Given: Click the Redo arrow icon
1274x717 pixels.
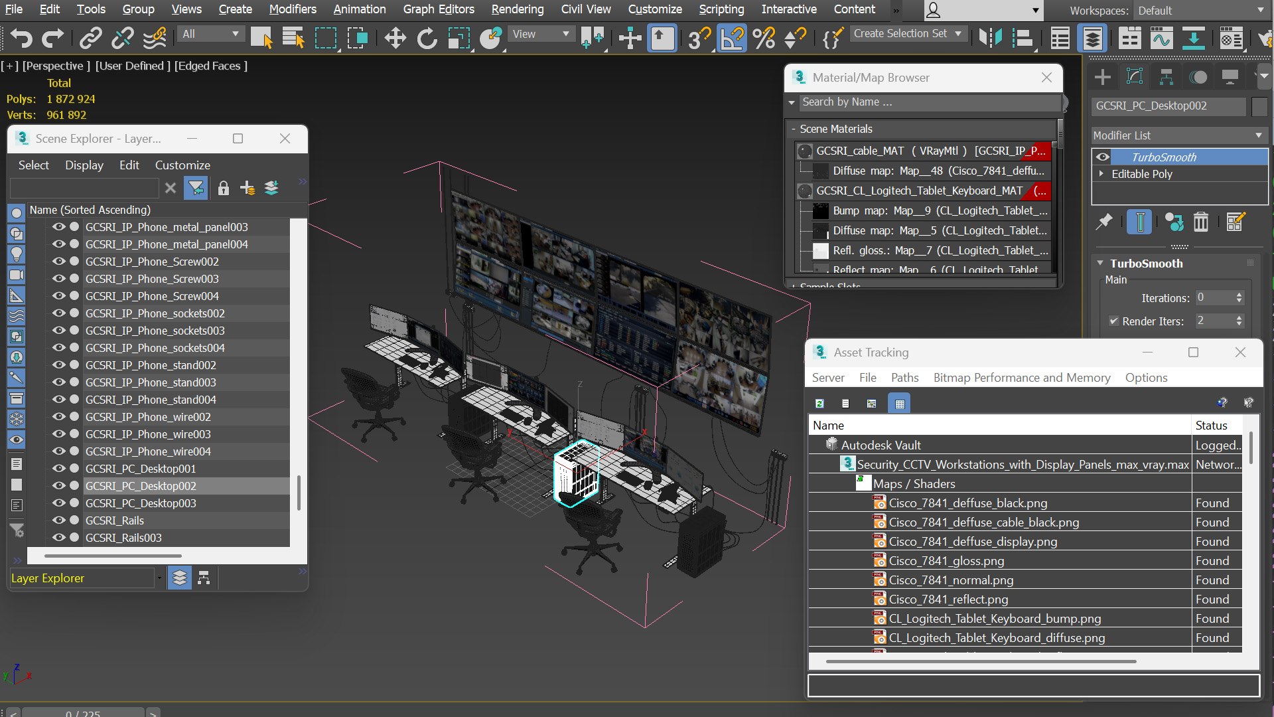Looking at the screenshot, I should [52, 38].
